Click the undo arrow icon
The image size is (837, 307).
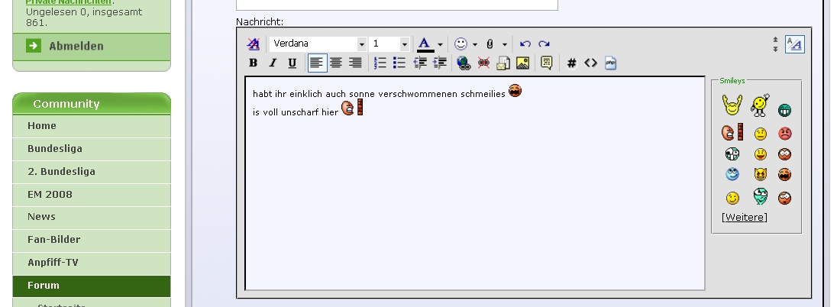525,44
